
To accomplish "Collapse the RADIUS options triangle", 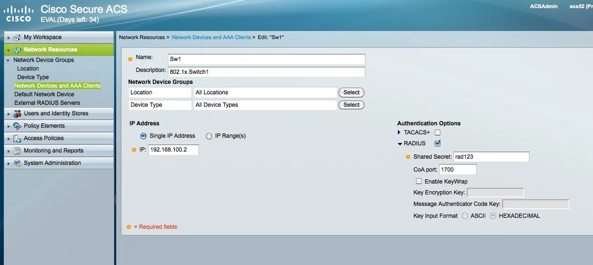I will (400, 143).
